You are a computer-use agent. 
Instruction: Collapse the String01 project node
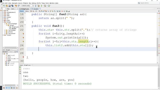[3, 22]
